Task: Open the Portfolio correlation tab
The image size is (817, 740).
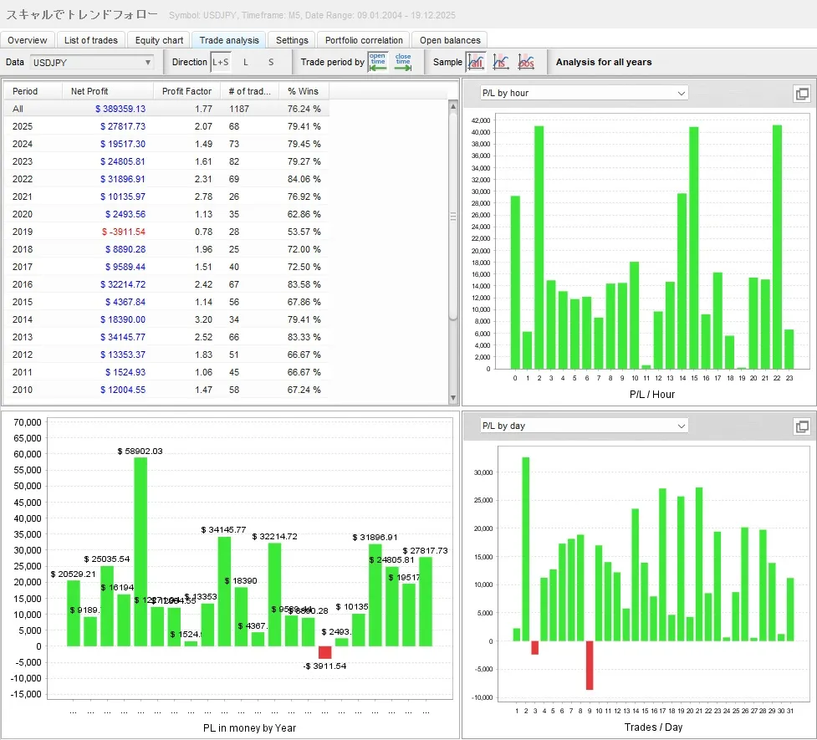Action: point(364,40)
